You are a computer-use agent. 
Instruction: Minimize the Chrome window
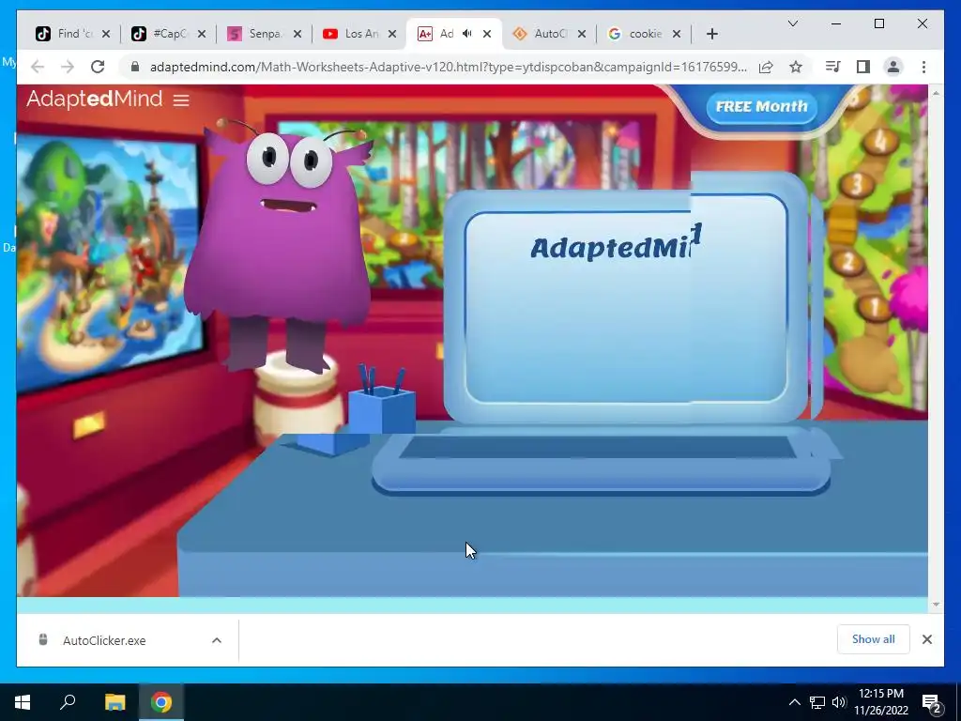(836, 23)
